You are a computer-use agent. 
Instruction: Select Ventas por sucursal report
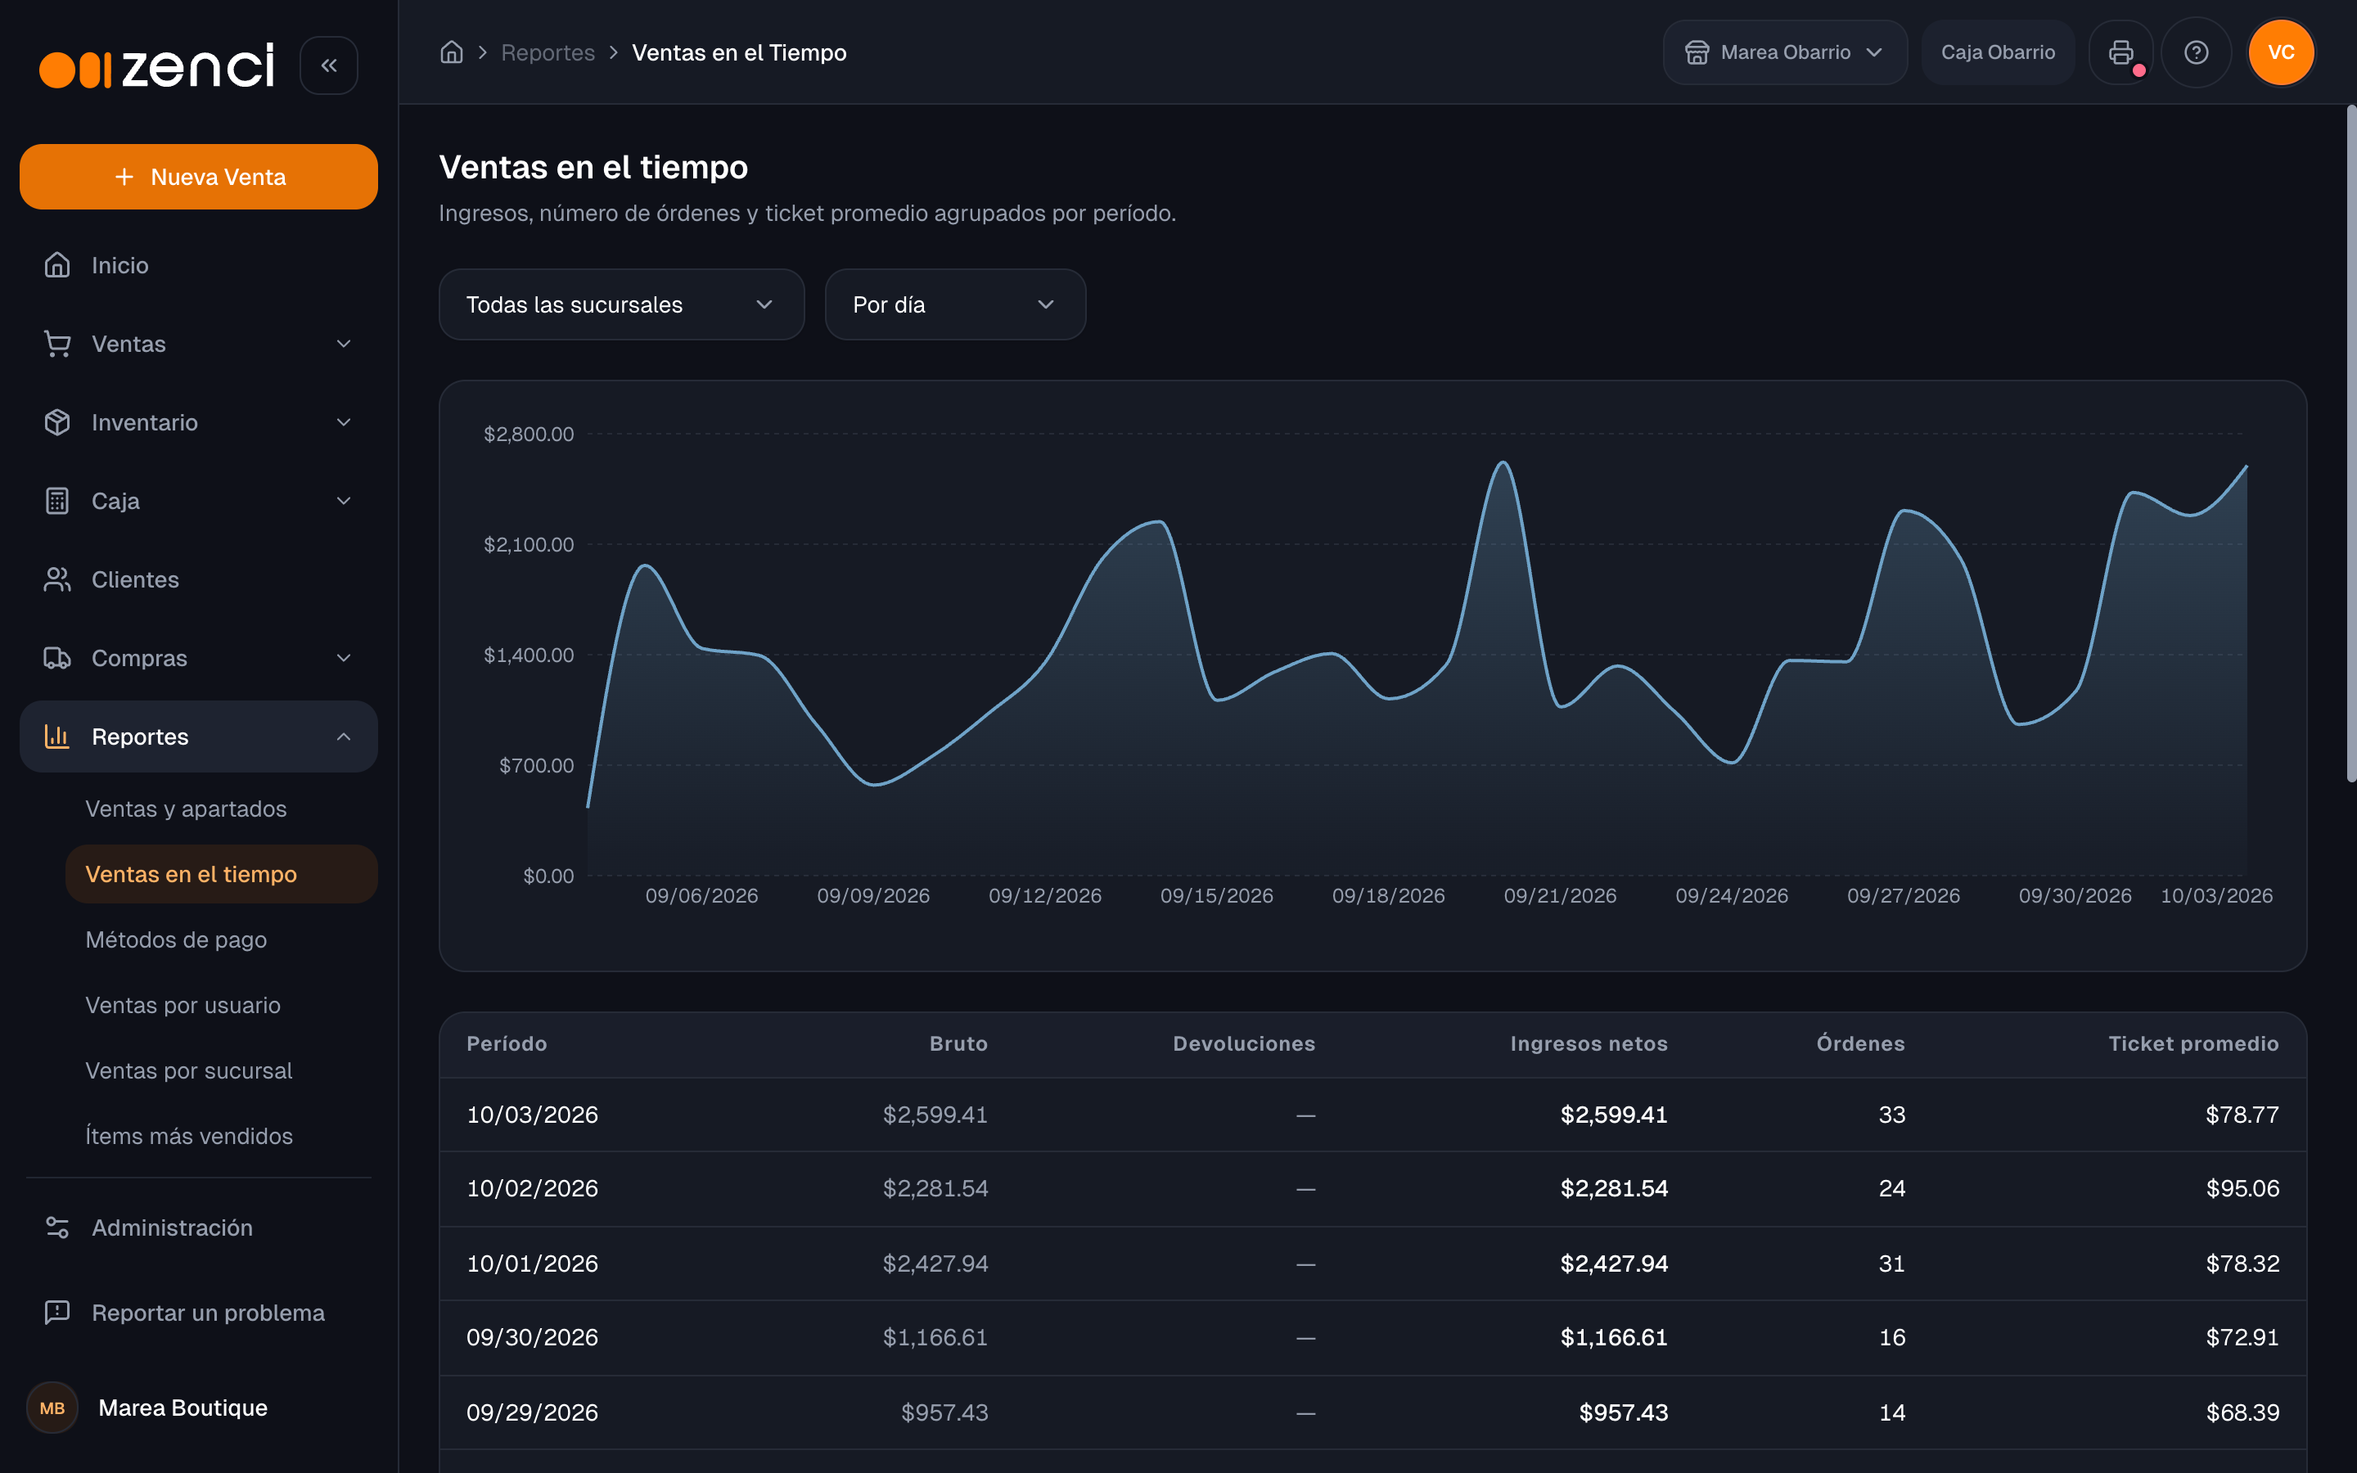(x=189, y=1070)
